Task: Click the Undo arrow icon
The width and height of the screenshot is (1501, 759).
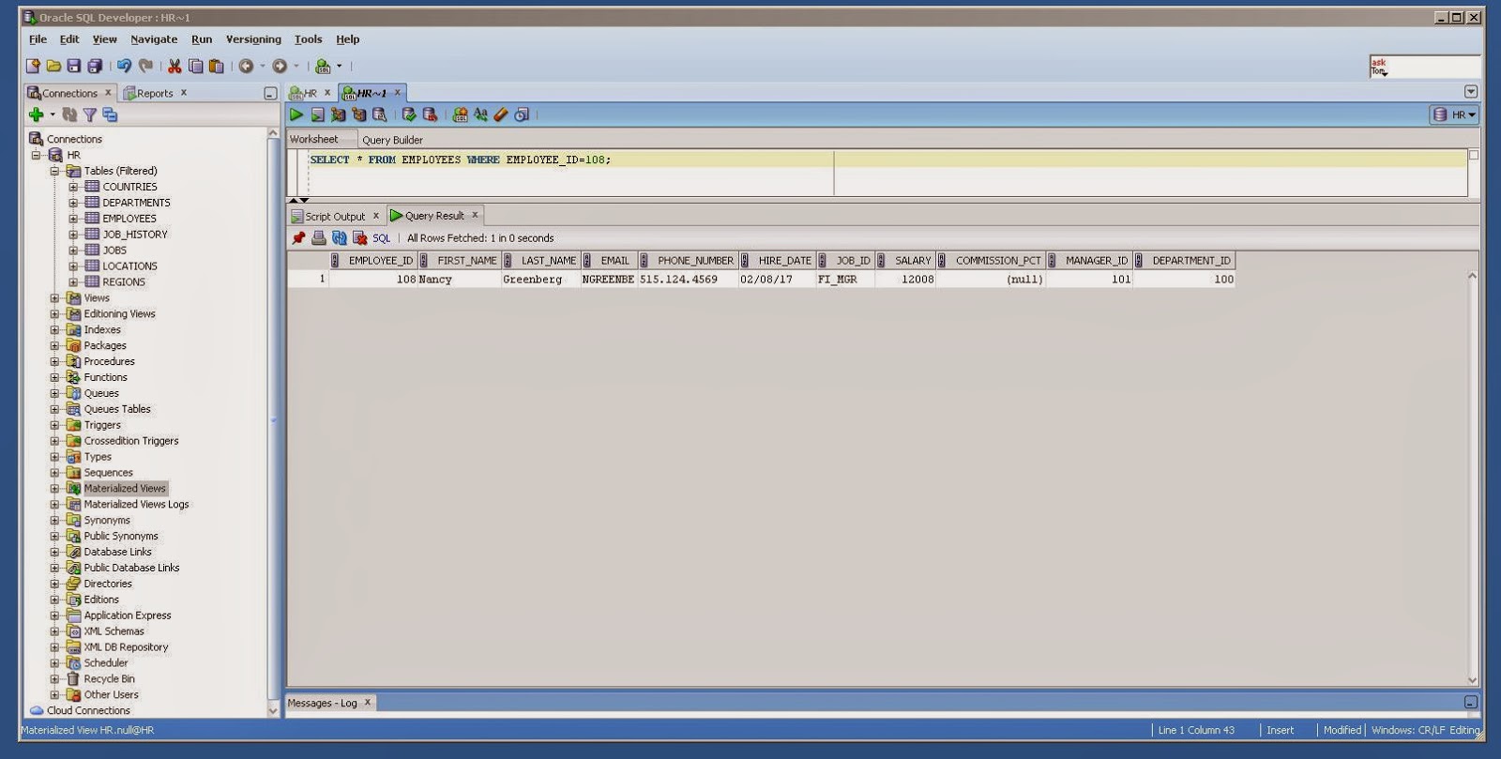Action: (x=124, y=66)
